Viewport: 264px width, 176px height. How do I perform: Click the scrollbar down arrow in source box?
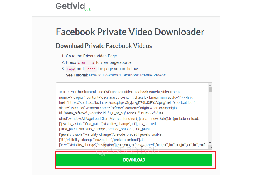pos(210,143)
